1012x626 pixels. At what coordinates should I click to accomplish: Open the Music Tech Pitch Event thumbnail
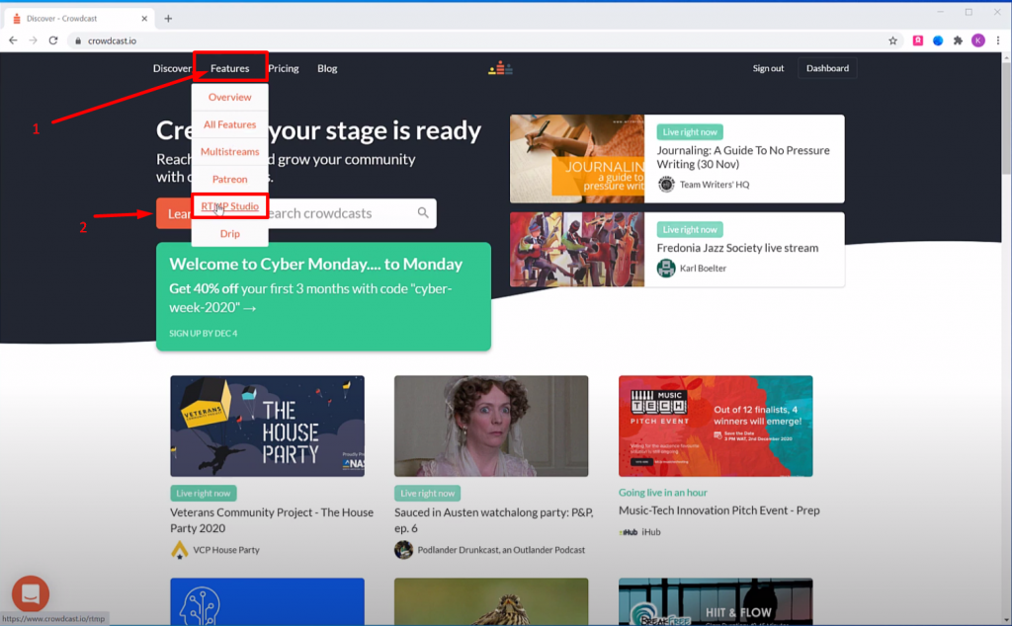point(716,427)
